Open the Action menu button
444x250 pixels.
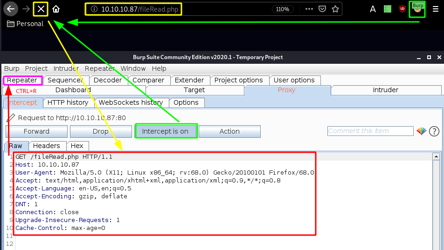pyautogui.click(x=229, y=131)
